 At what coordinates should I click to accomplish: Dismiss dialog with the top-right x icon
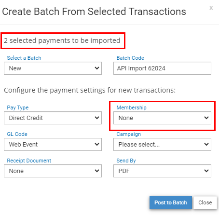[x=211, y=8]
